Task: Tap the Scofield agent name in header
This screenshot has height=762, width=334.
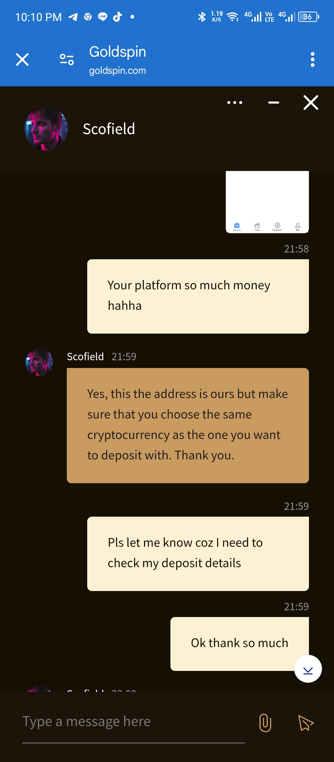Action: [x=109, y=129]
